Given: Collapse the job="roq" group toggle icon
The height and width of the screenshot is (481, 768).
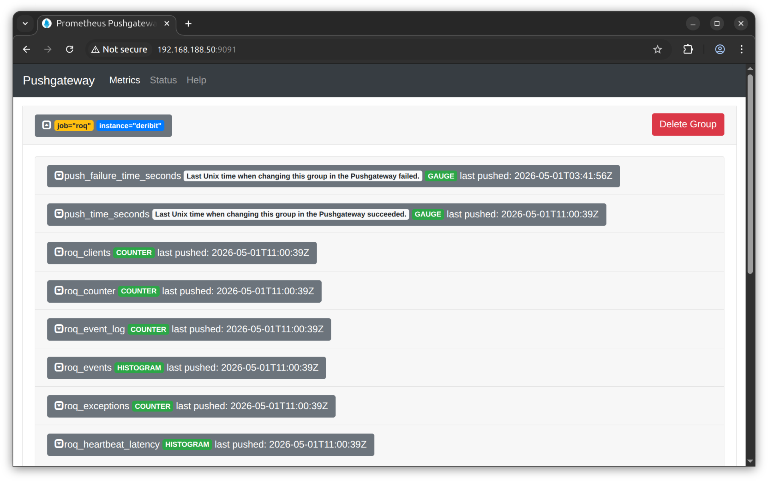Looking at the screenshot, I should click(x=46, y=125).
